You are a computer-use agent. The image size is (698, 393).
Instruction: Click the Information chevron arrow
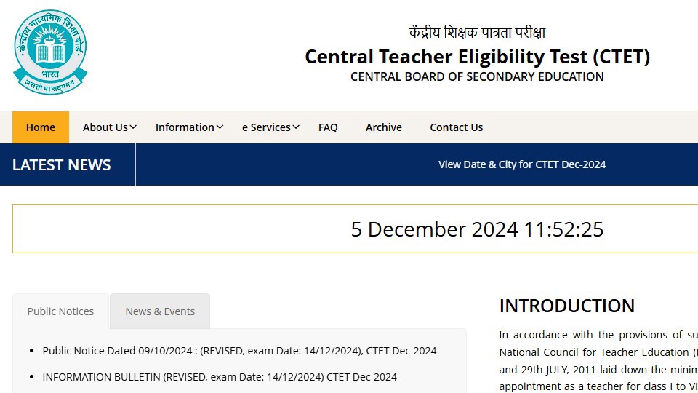pyautogui.click(x=220, y=127)
